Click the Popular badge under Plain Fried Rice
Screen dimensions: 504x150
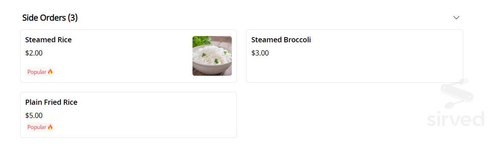40,127
